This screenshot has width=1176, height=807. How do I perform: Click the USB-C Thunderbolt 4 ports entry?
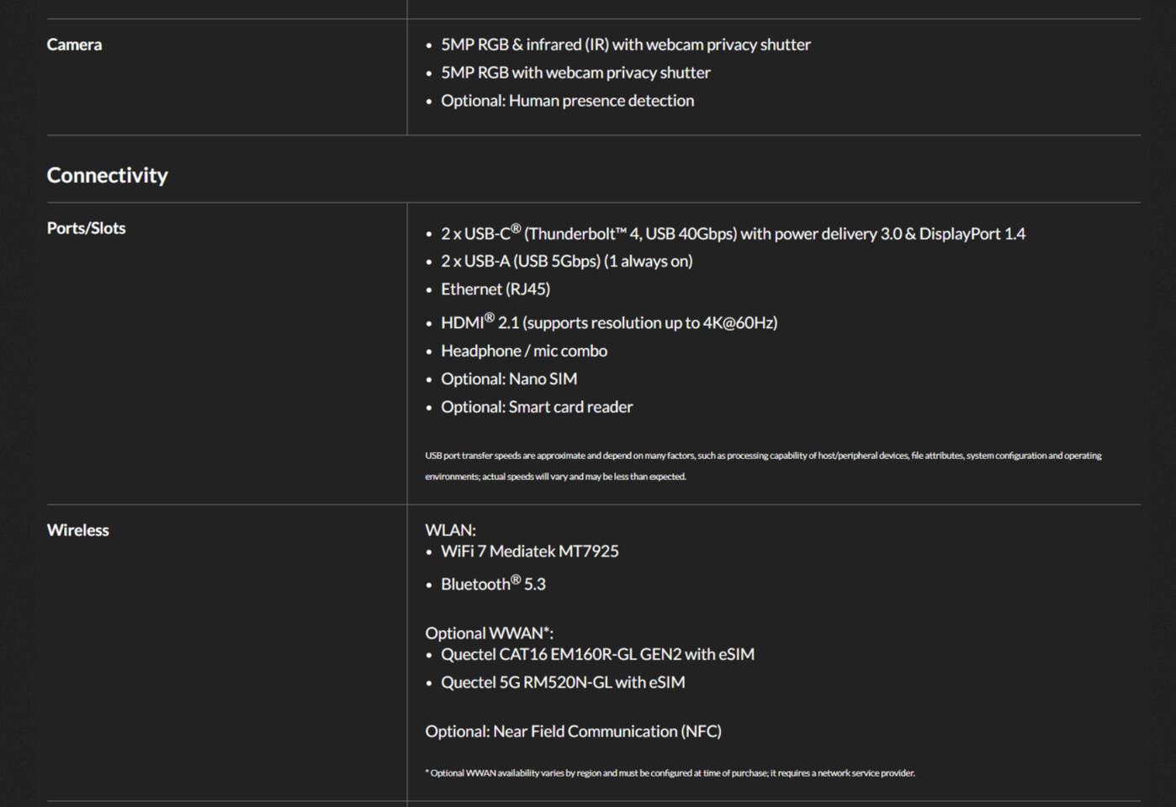point(732,234)
